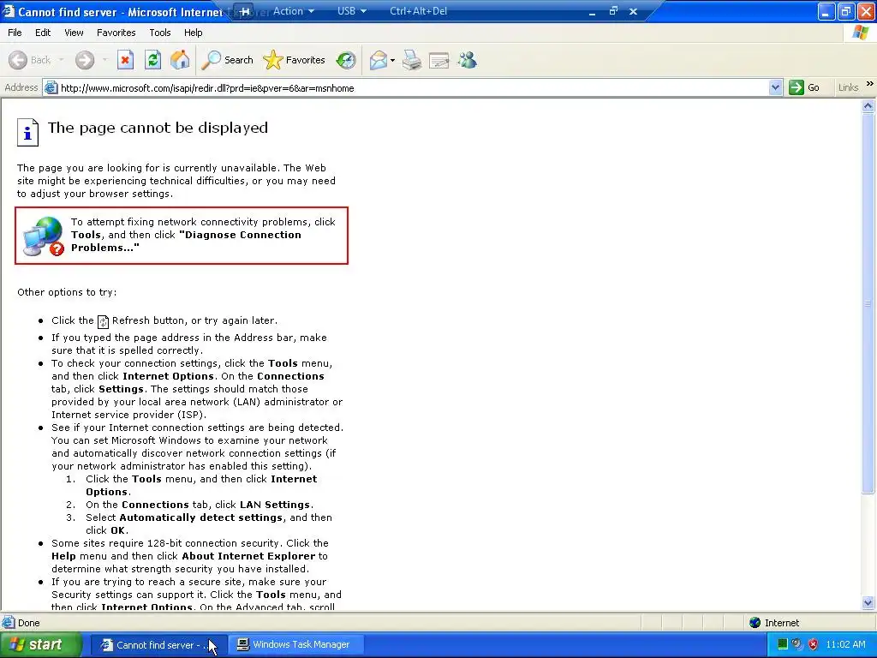Click the scrollbar up arrow
Screen dimensions: 877x658
coord(868,105)
